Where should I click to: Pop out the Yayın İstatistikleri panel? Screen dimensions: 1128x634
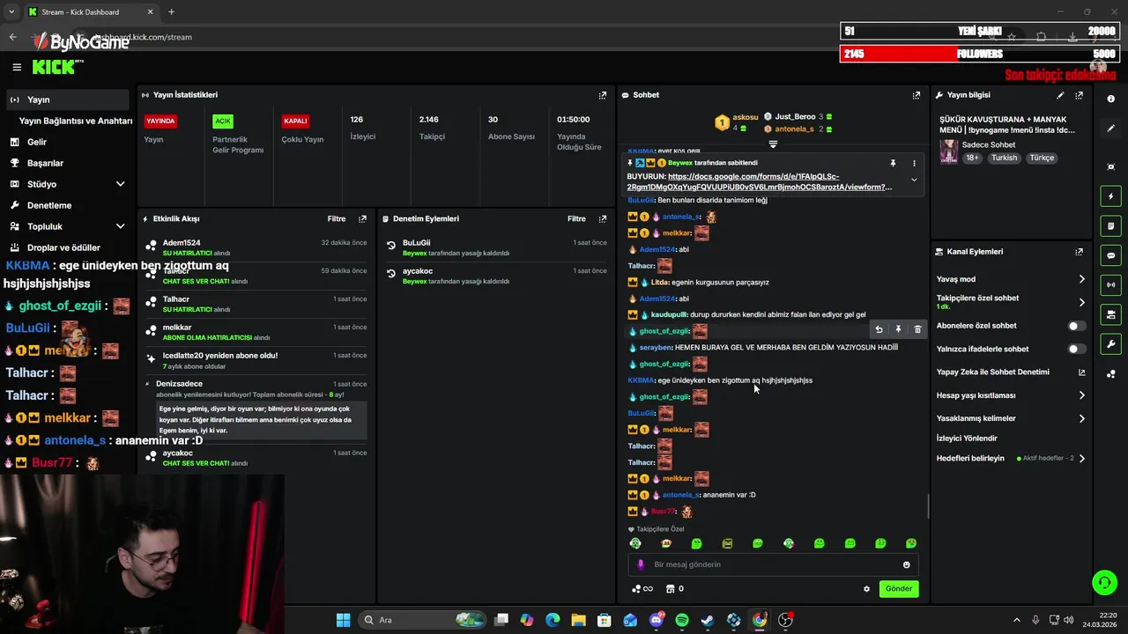point(603,95)
